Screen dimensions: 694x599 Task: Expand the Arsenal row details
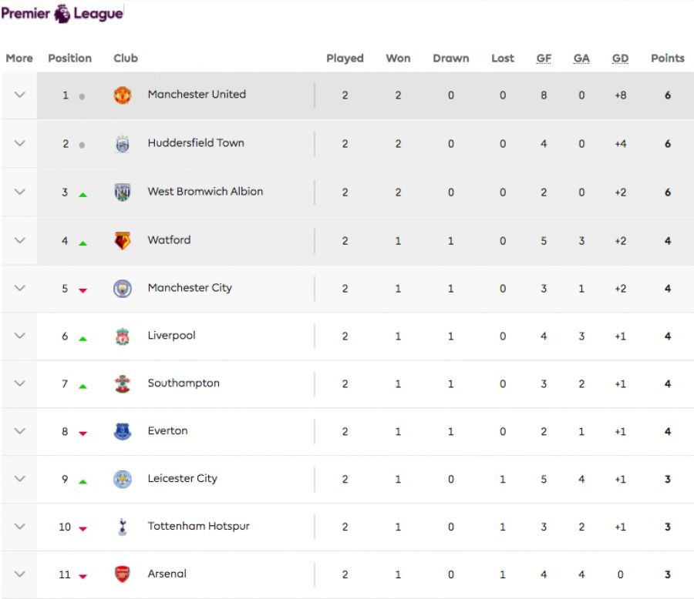point(20,574)
